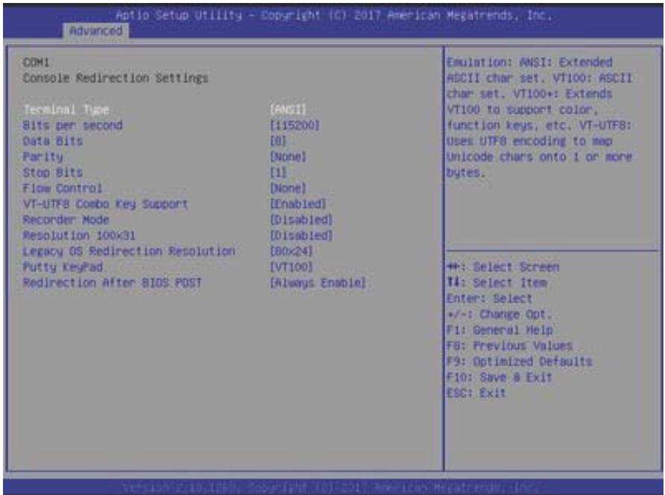The width and height of the screenshot is (665, 495).
Task: Toggle Resolution 100x31 Disabled value
Action: tap(301, 236)
